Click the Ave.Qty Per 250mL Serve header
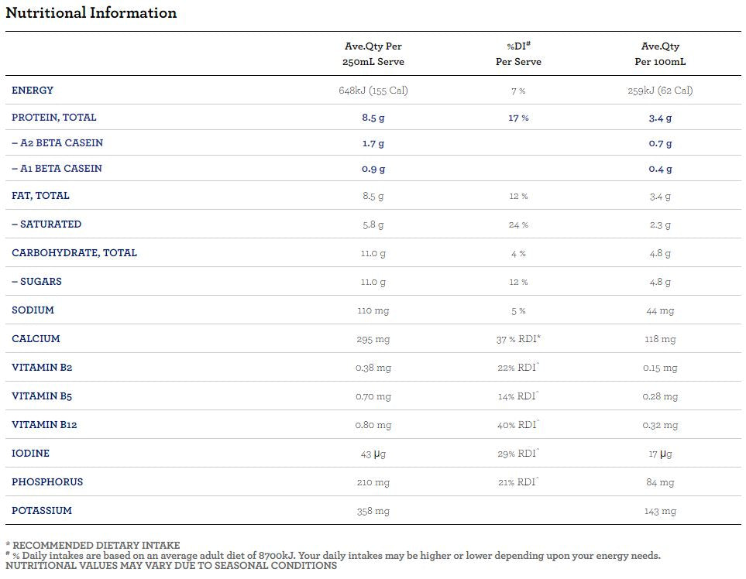 tap(373, 54)
